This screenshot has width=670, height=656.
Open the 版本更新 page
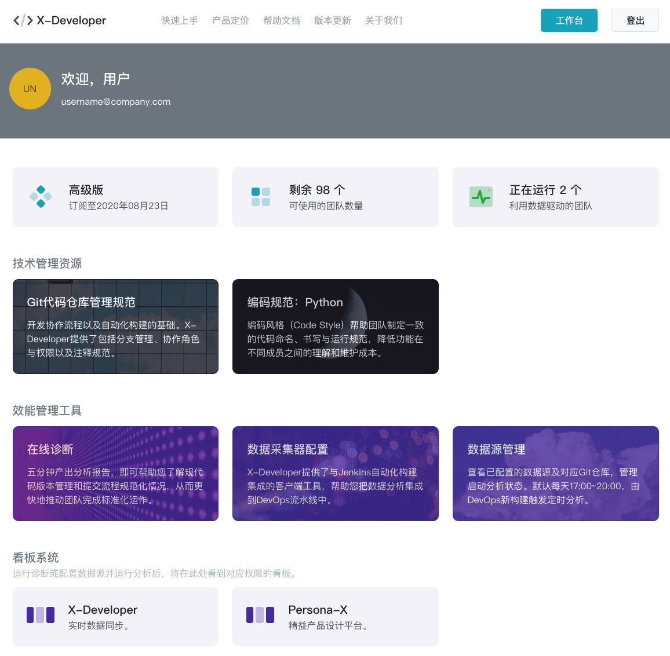click(332, 20)
